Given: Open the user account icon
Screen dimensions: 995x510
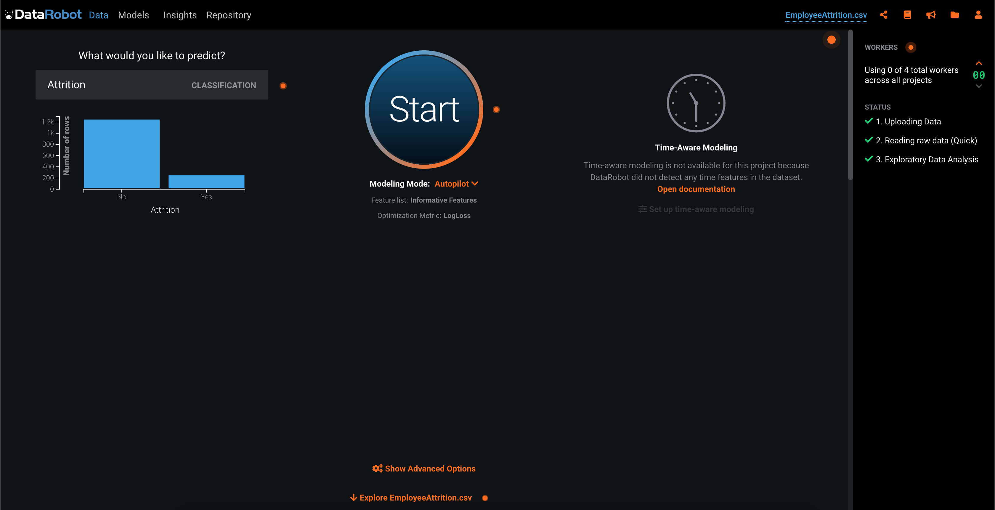Looking at the screenshot, I should click(978, 15).
